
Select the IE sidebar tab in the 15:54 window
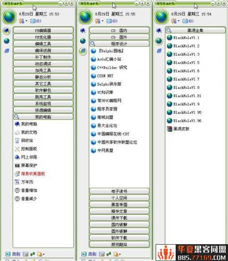point(159,51)
